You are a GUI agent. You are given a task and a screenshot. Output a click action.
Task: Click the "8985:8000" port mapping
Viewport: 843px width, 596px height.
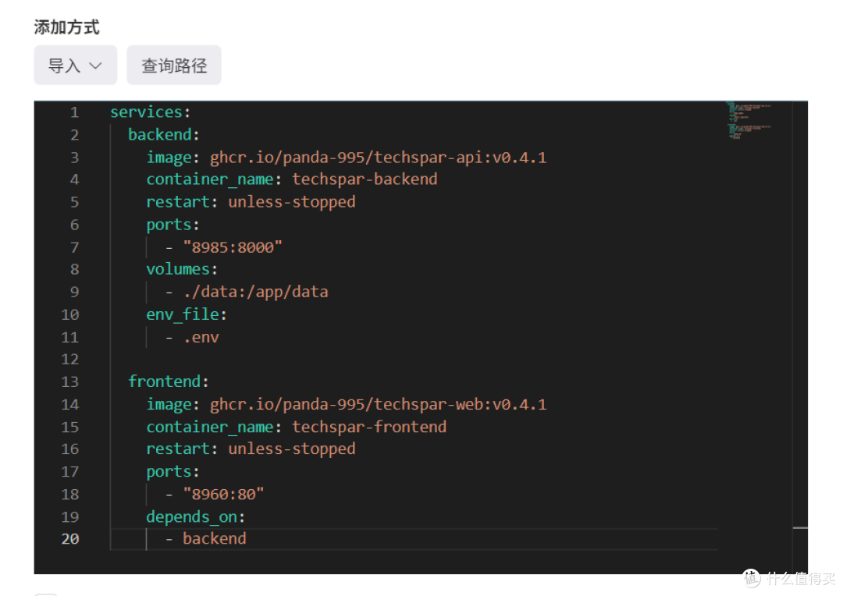[x=233, y=247]
